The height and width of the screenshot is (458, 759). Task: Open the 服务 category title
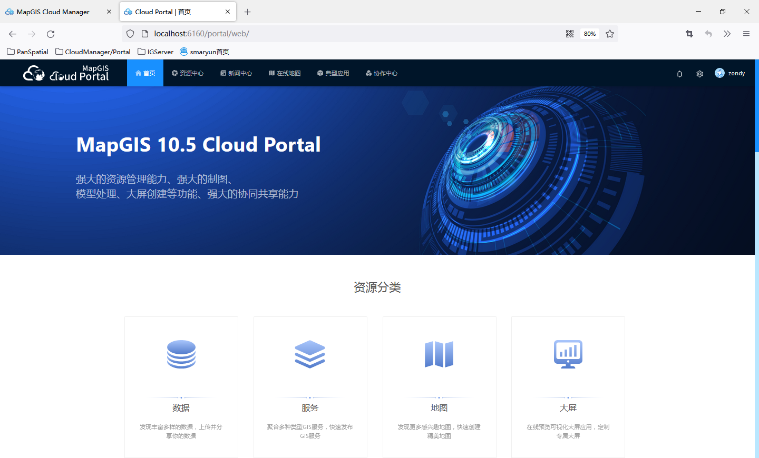[x=310, y=408]
